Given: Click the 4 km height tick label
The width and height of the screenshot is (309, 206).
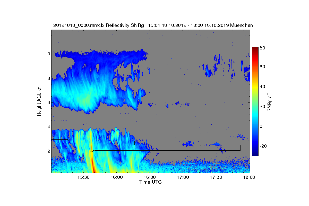Looking at the screenshot, I should click(x=48, y=127).
